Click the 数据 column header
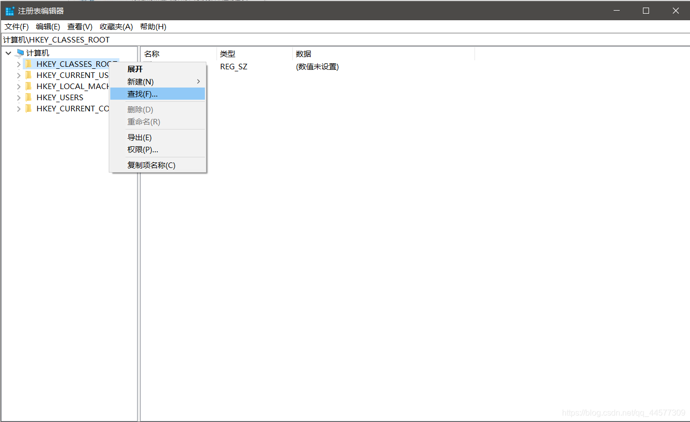The width and height of the screenshot is (690, 422). [383, 54]
